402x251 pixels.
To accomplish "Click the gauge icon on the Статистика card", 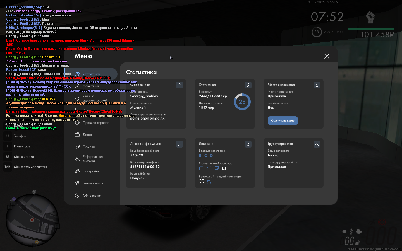I will tap(248, 85).
